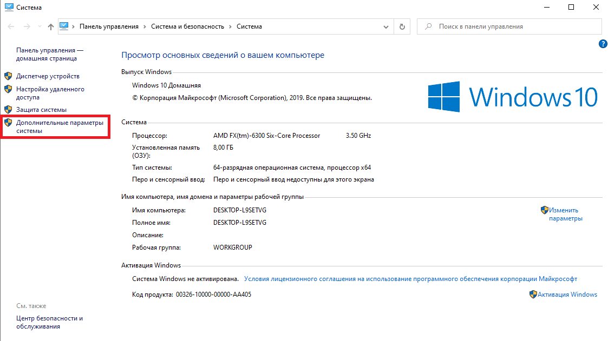This screenshot has width=608, height=341.
Task: Click shield icon beside 'Дополнительные параметры системы'
Action: (8, 123)
